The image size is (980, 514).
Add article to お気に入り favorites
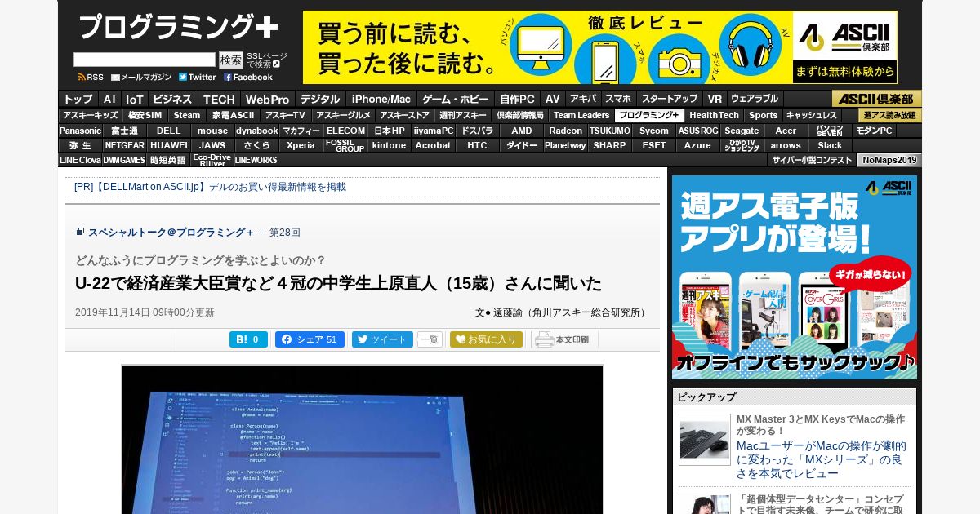click(x=486, y=339)
